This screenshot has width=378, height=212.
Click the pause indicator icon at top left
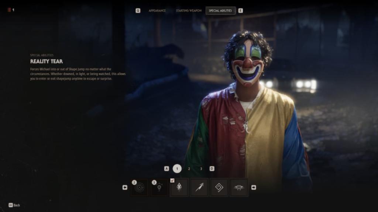(x=9, y=10)
